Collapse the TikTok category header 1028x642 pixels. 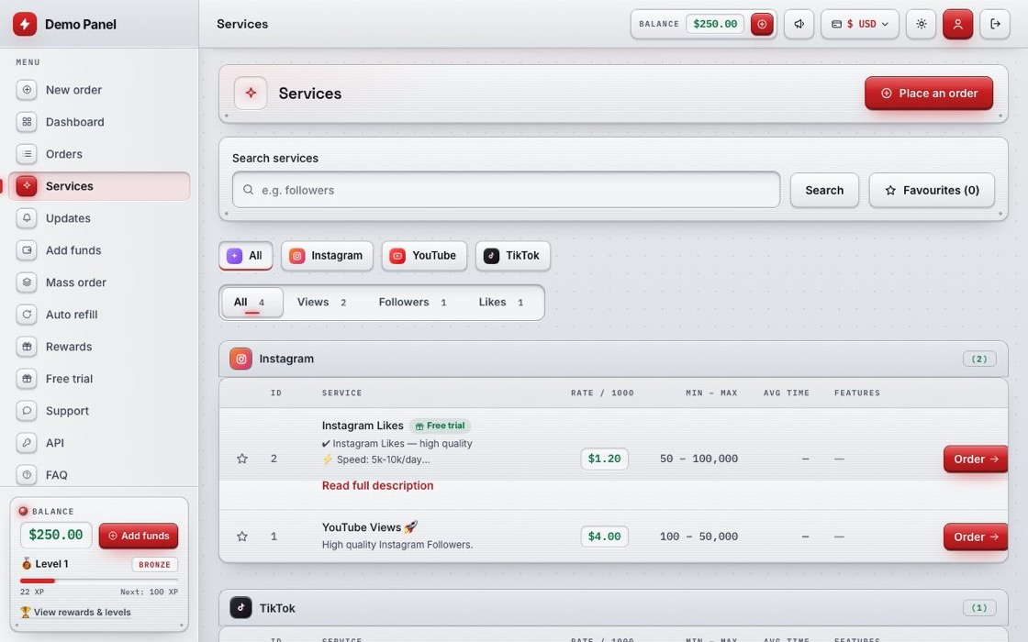tap(613, 608)
